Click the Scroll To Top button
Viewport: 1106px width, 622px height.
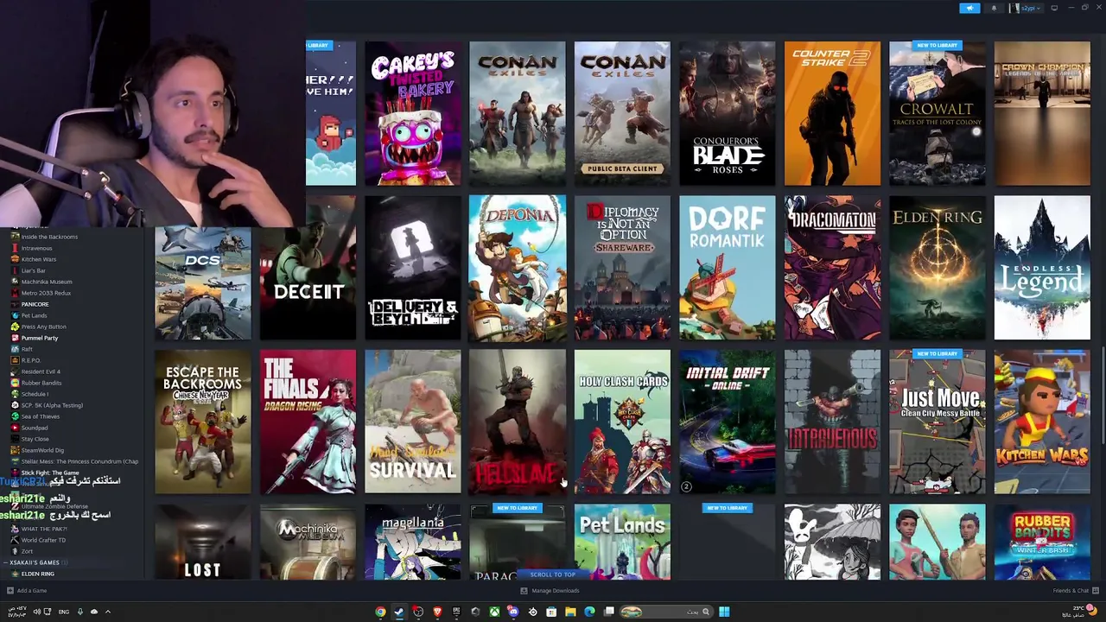(552, 574)
